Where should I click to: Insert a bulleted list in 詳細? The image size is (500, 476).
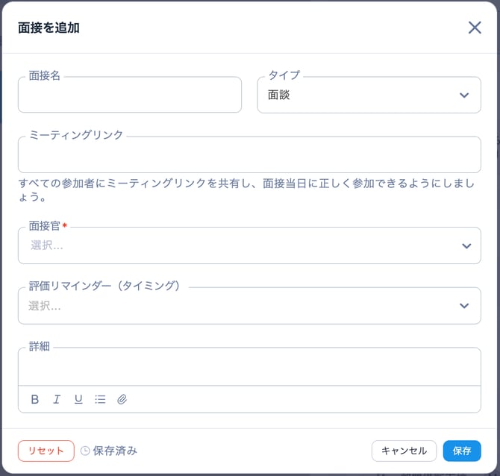[100, 399]
